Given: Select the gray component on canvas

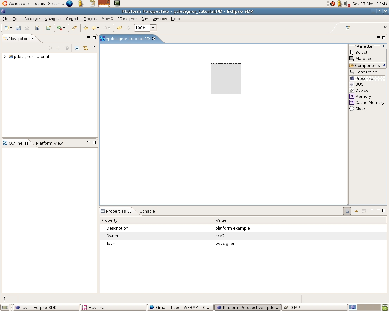Looking at the screenshot, I should (x=226, y=79).
